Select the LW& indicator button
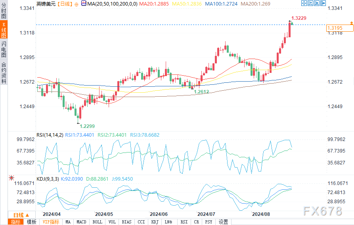 pos(168,222)
